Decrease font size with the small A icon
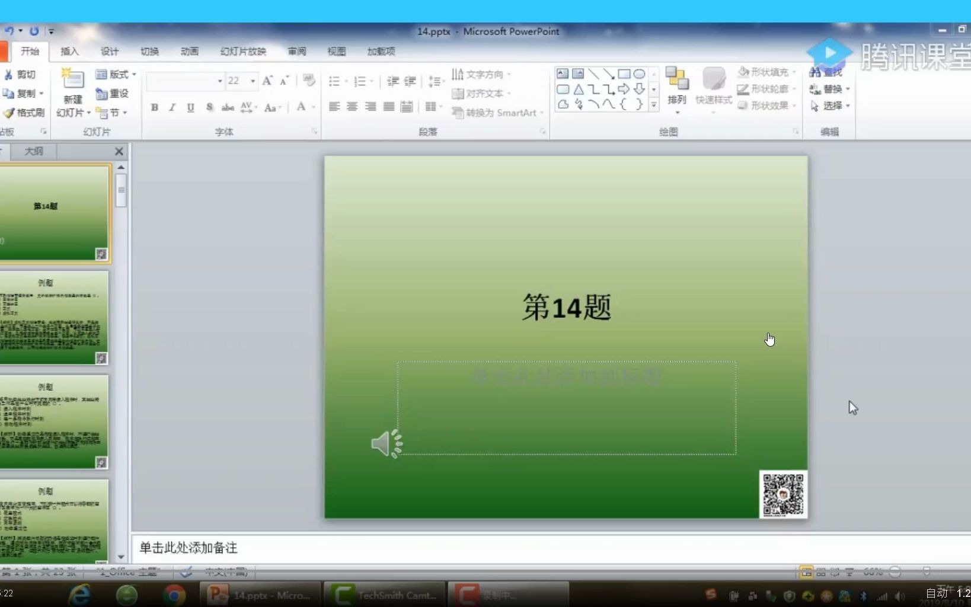Viewport: 971px width, 607px height. [284, 81]
